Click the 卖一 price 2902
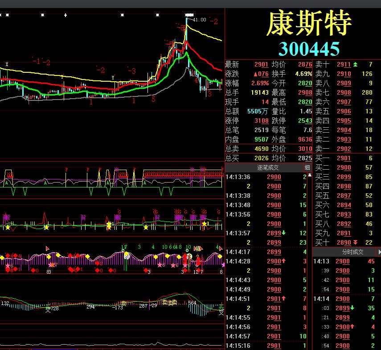 point(344,149)
